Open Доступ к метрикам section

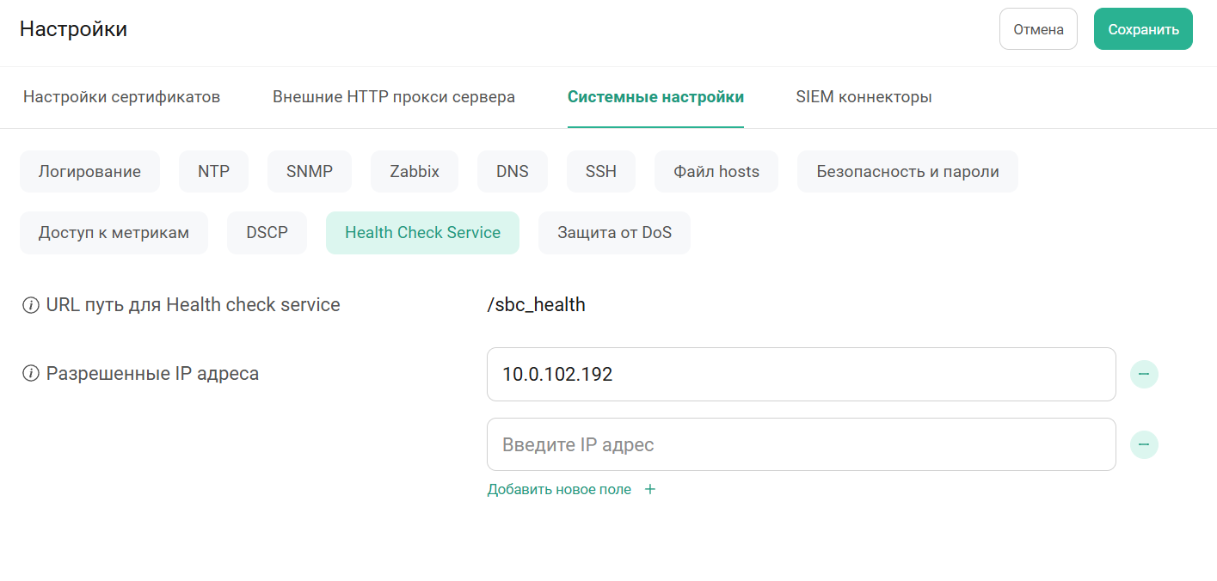(x=114, y=233)
